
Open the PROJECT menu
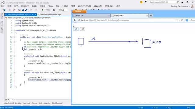25,6
